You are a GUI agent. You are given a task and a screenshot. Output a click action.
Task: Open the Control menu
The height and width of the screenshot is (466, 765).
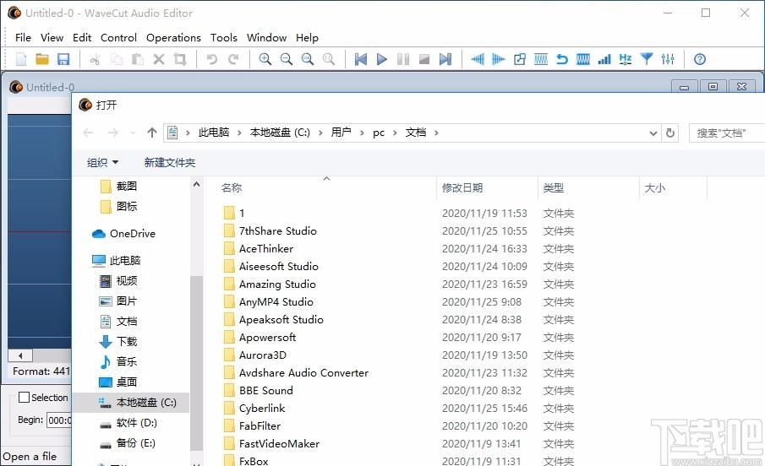pos(118,37)
